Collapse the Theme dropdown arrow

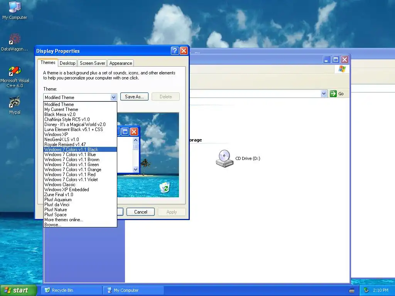113,97
